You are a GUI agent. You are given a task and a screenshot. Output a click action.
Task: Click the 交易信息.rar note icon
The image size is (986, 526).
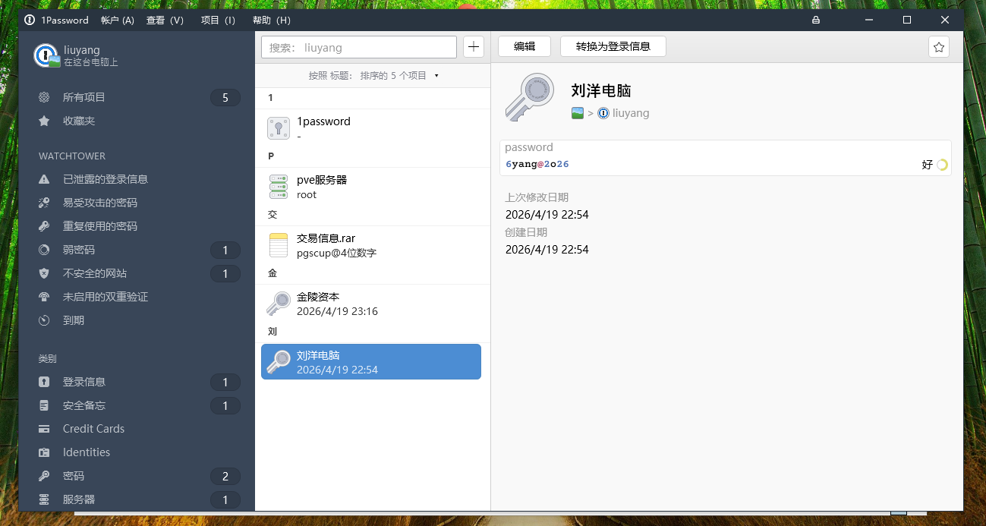click(x=279, y=245)
